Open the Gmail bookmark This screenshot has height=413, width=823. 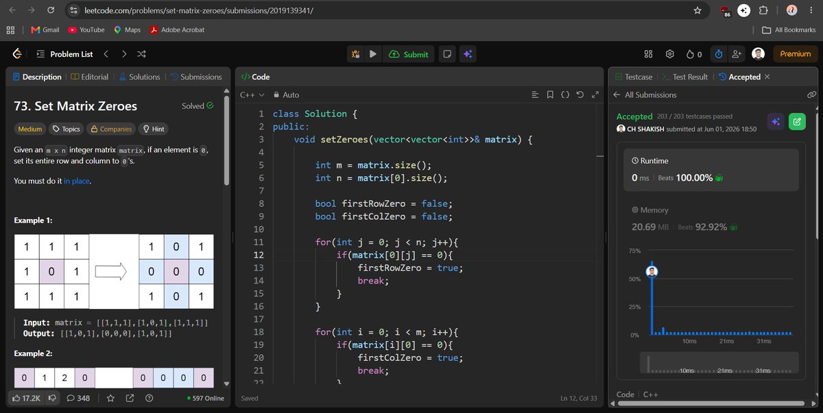click(x=45, y=29)
